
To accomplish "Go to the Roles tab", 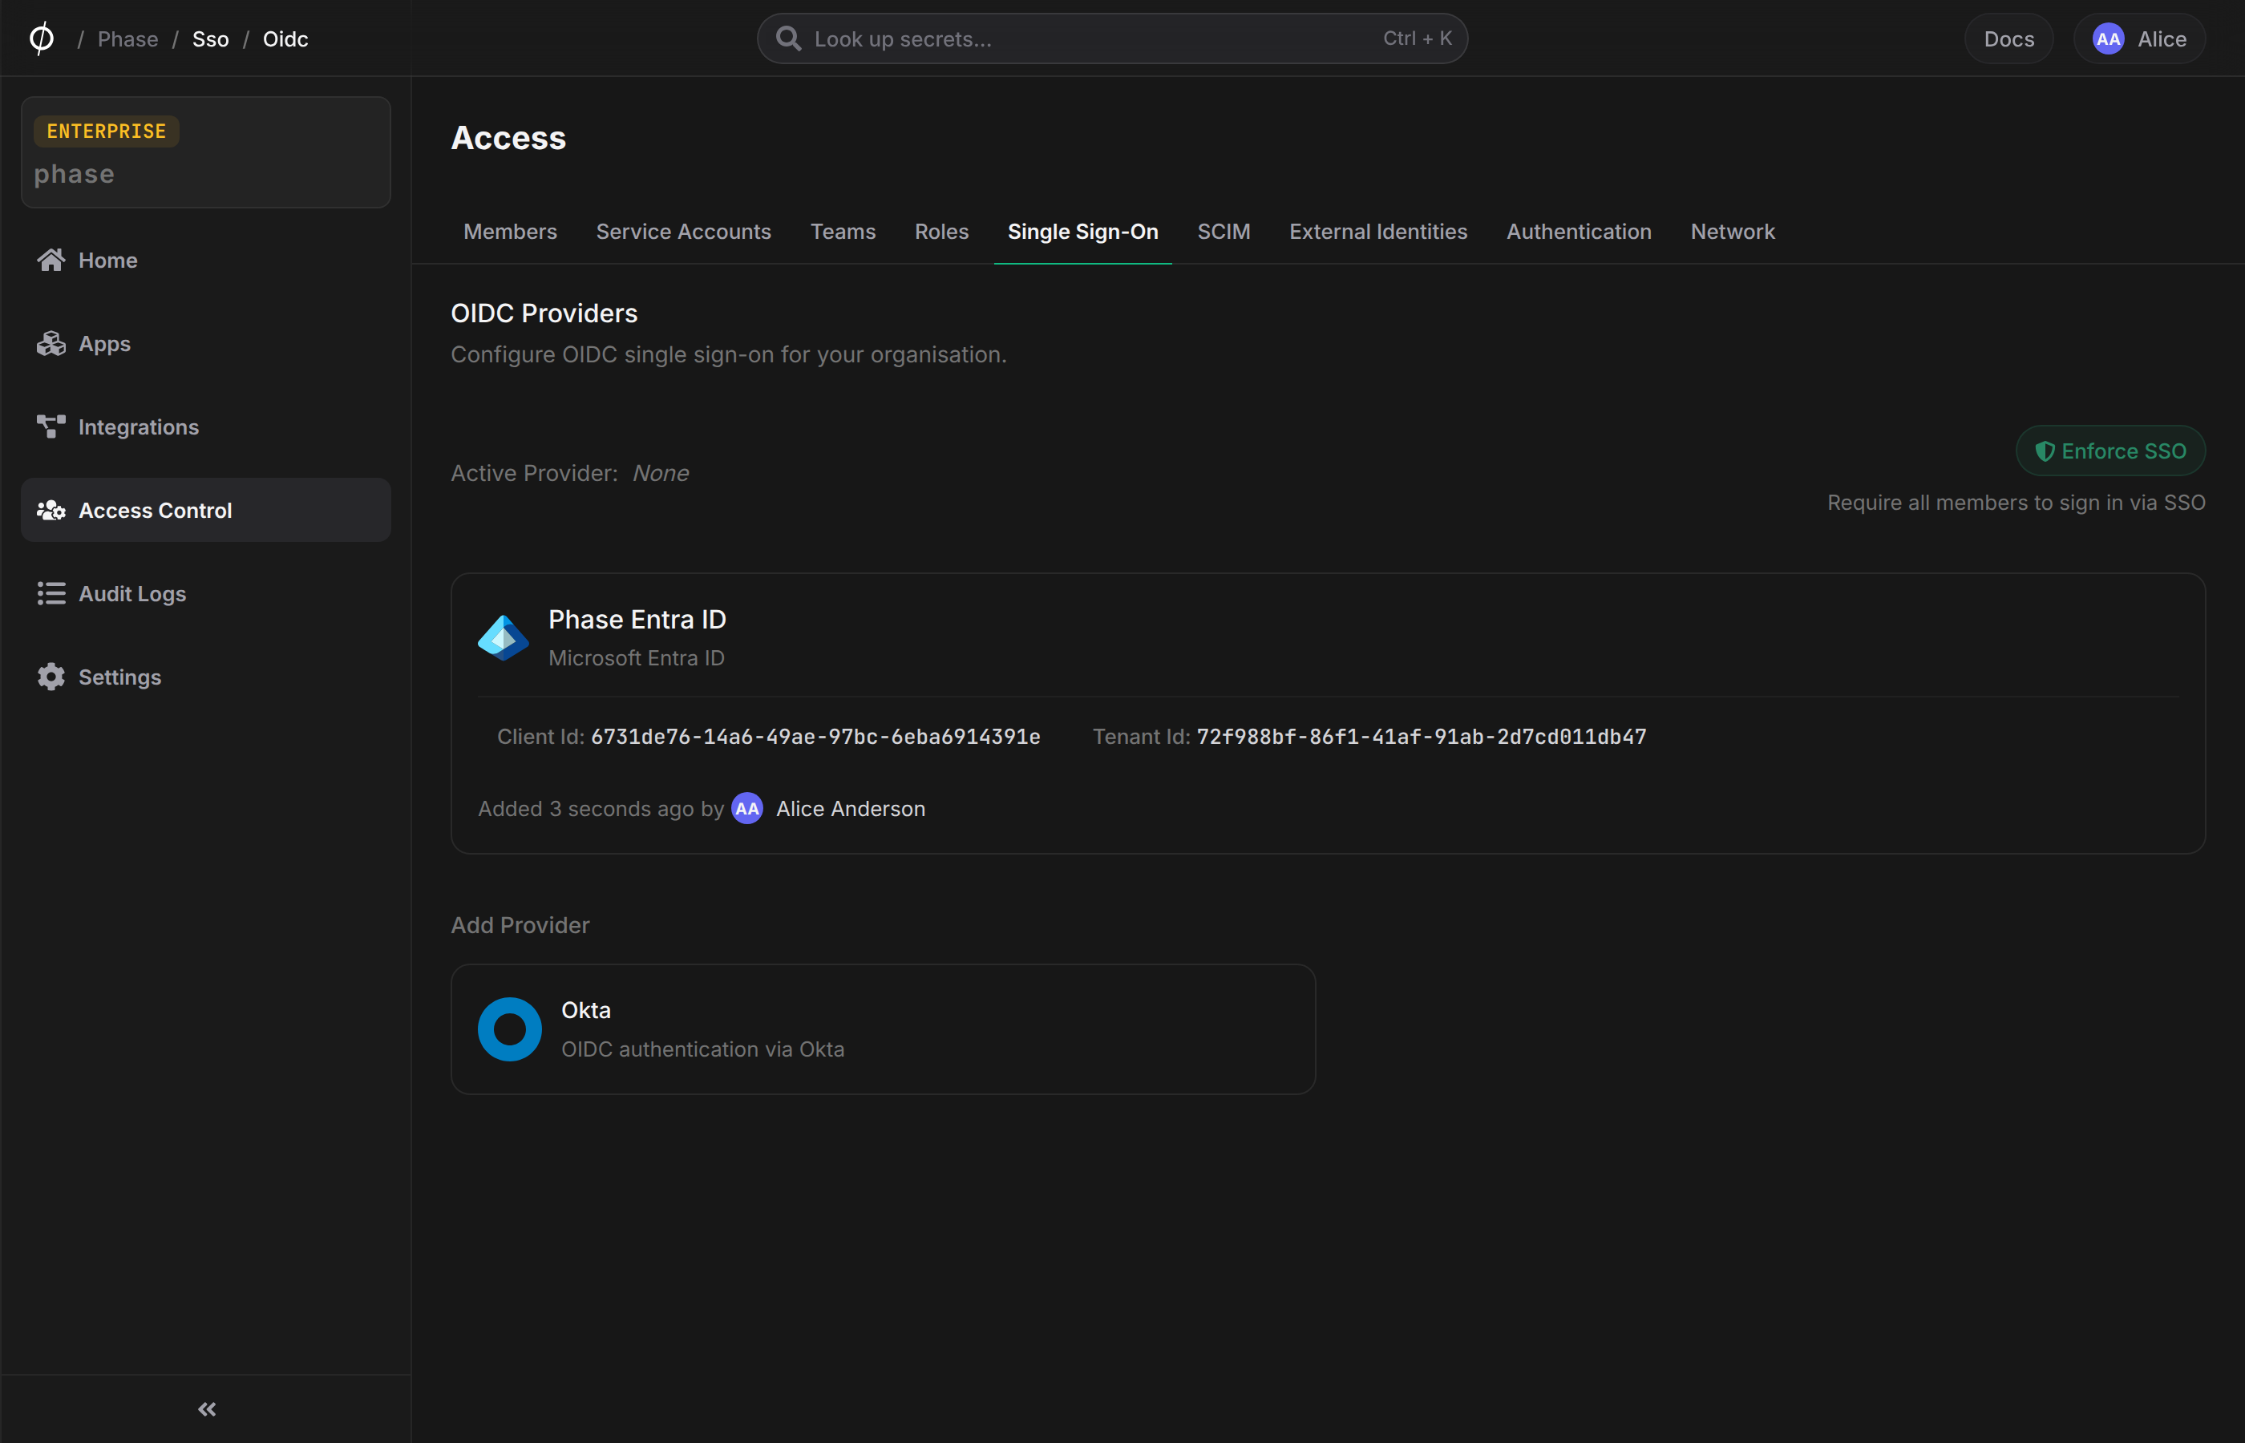I will (941, 232).
